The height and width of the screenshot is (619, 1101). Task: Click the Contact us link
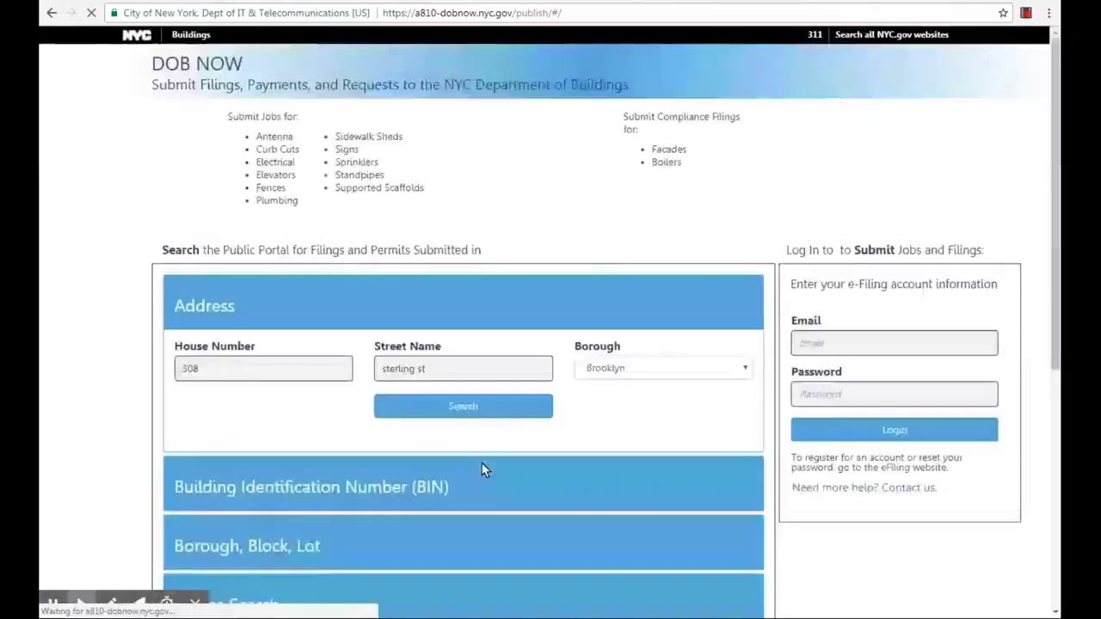908,487
